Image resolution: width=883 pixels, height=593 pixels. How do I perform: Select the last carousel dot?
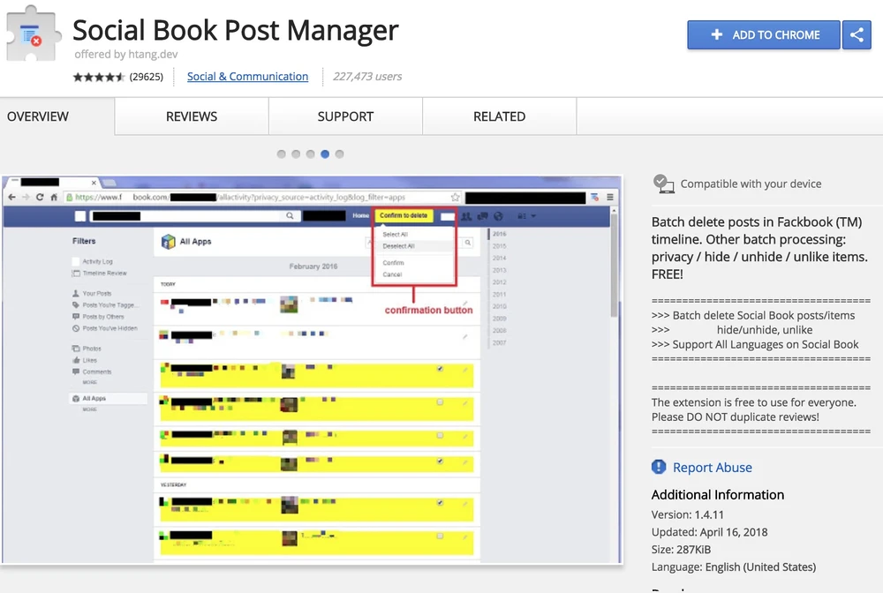(x=340, y=154)
